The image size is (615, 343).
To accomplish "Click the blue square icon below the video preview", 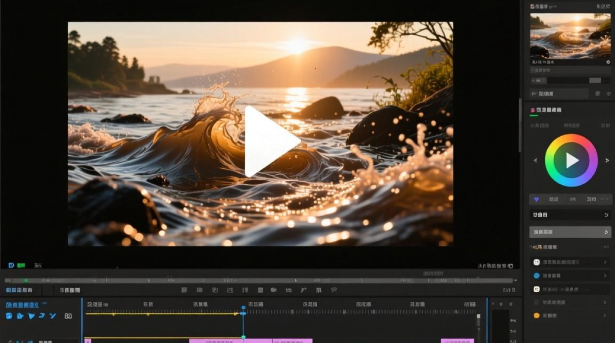I will click(11, 265).
